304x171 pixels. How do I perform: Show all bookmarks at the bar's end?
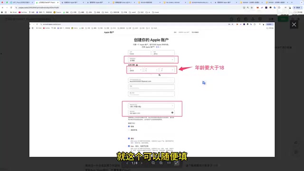click(298, 12)
